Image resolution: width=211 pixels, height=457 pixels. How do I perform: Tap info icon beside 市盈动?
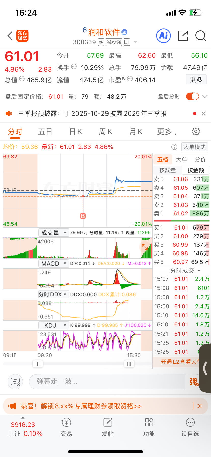coord(130,79)
